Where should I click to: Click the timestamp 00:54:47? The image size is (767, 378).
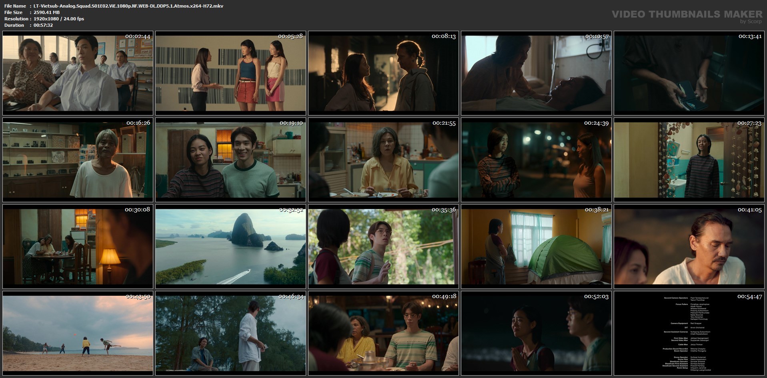(x=749, y=296)
